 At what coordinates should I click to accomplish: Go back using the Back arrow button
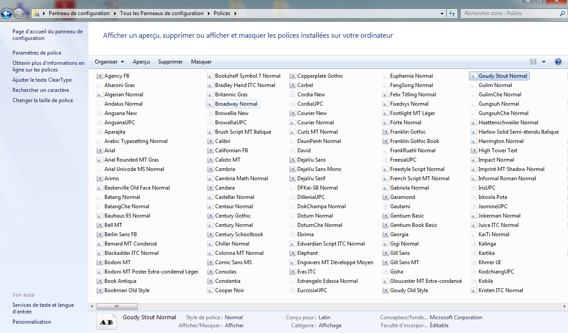pyautogui.click(x=6, y=13)
